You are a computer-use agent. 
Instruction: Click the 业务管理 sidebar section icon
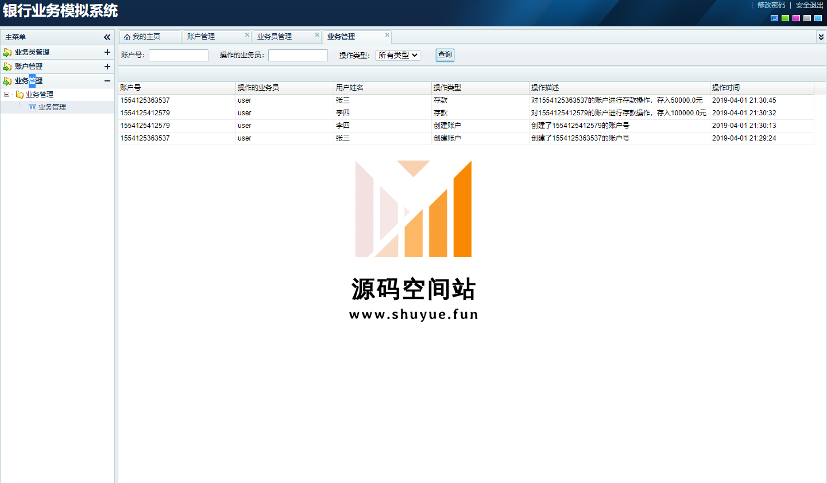tap(7, 81)
